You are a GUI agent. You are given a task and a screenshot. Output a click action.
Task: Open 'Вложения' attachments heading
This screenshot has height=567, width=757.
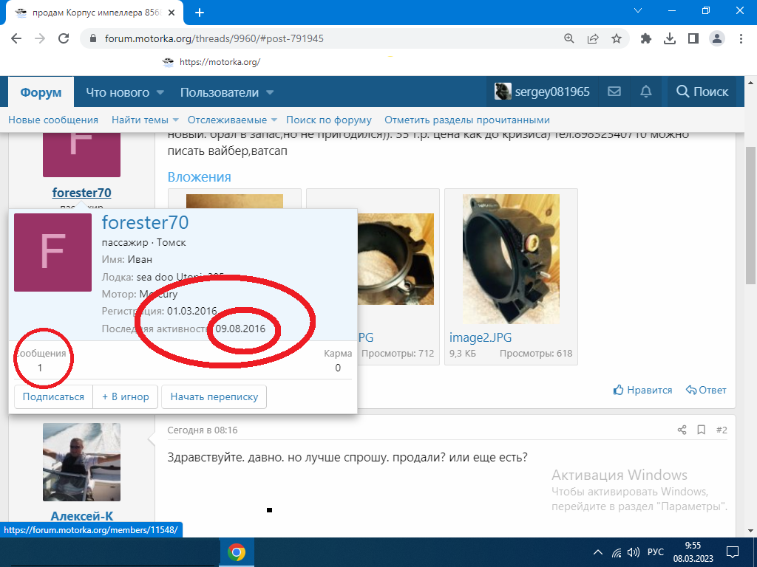click(199, 177)
